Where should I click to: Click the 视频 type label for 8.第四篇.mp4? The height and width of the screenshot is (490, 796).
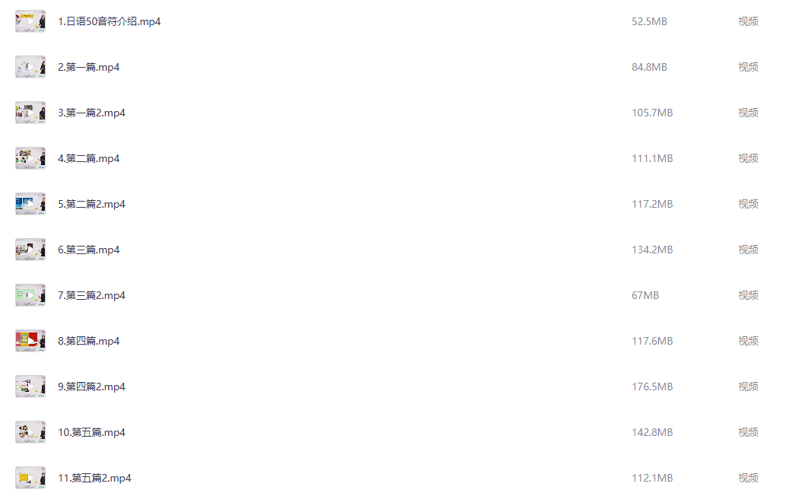point(748,341)
